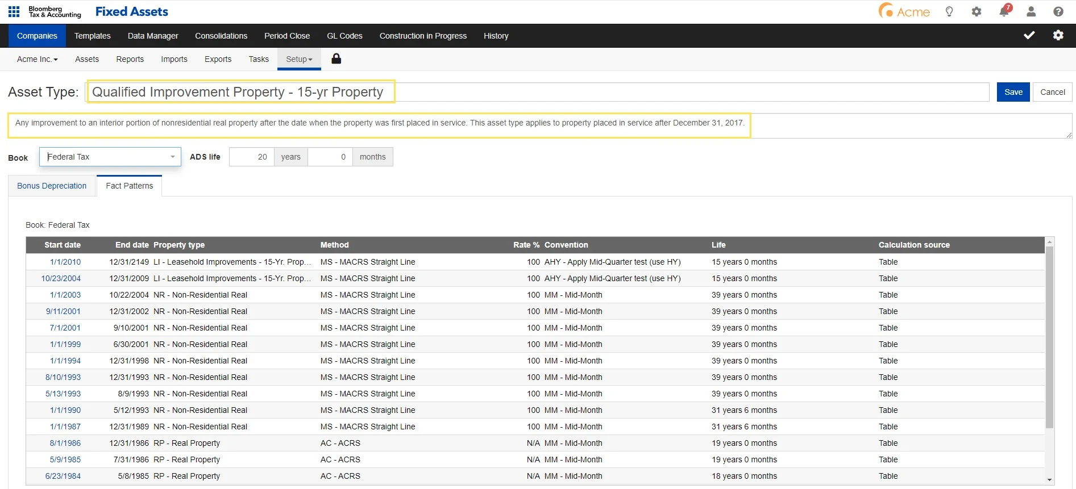Go to the Companies tab
Screen dimensions: 1076x489
(37, 36)
